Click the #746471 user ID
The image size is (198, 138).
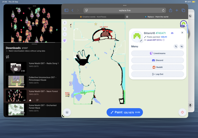point(161,33)
